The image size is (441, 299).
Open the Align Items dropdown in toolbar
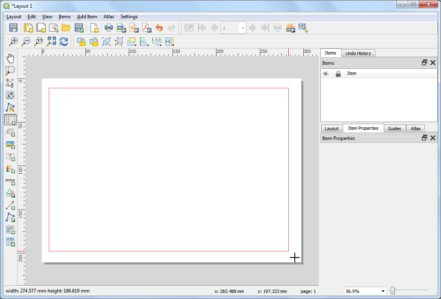[x=144, y=41]
